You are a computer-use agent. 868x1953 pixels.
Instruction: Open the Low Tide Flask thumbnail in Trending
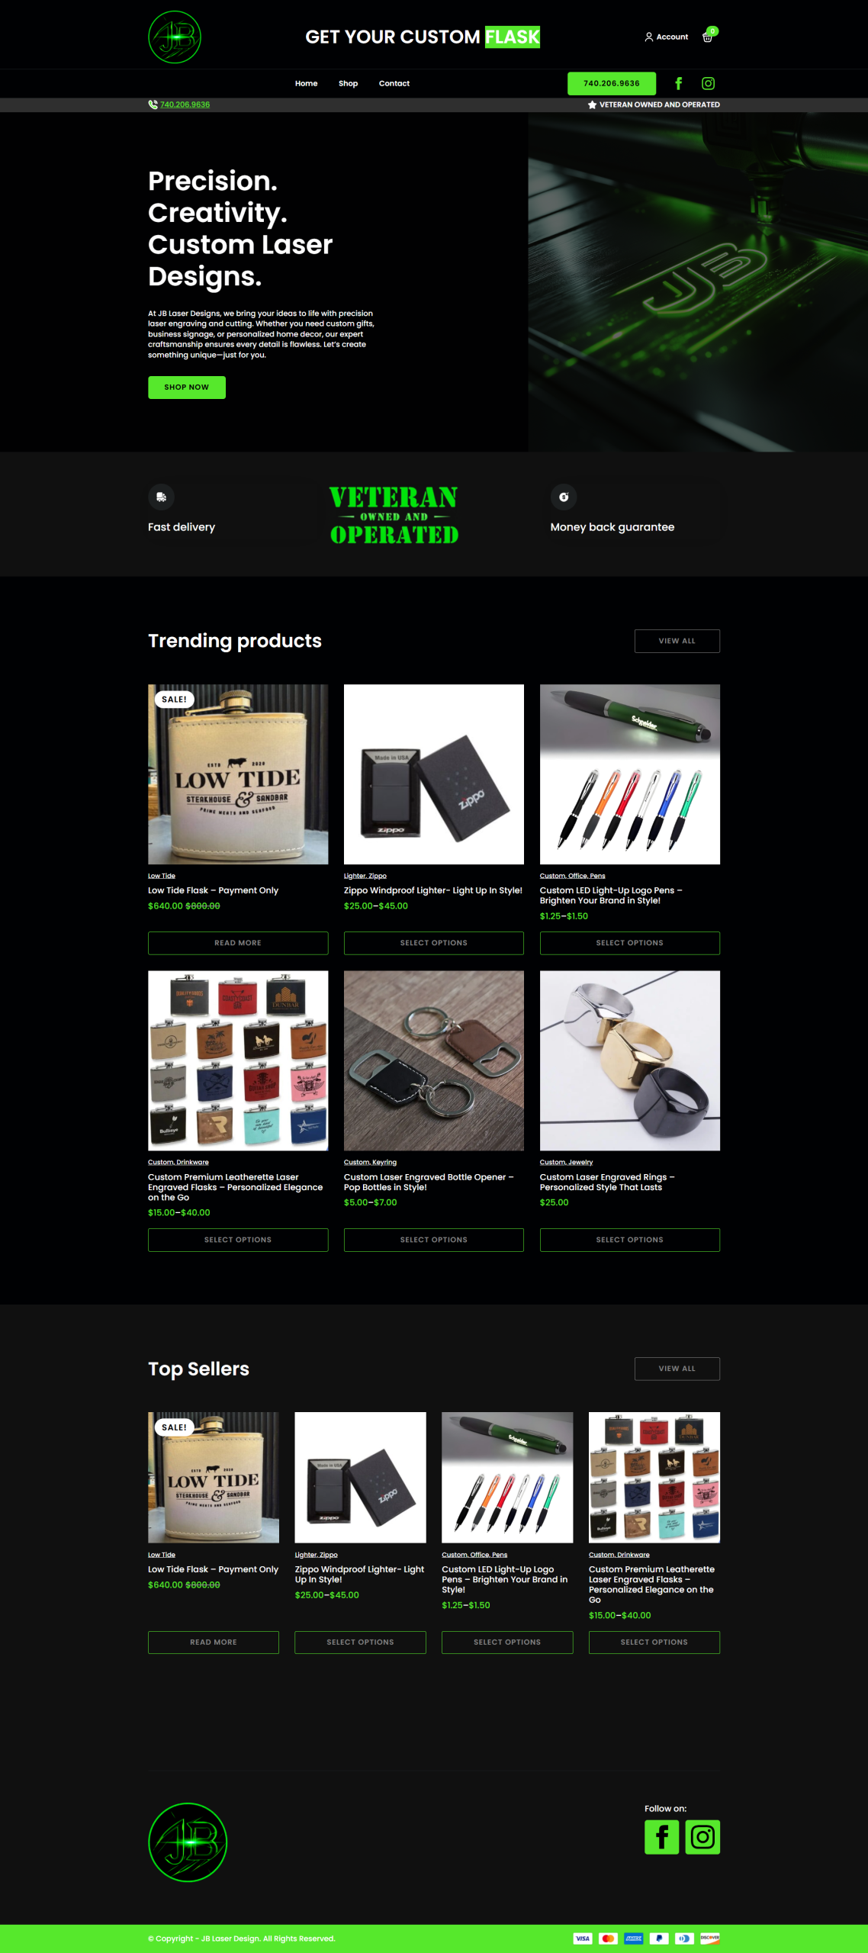click(x=238, y=774)
